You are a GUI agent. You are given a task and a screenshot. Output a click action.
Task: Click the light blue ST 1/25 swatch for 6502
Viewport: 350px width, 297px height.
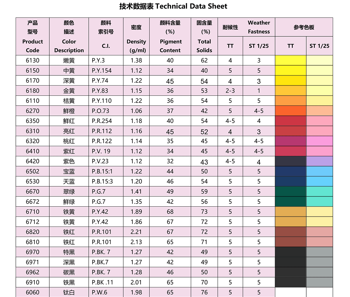pyautogui.click(x=319, y=171)
